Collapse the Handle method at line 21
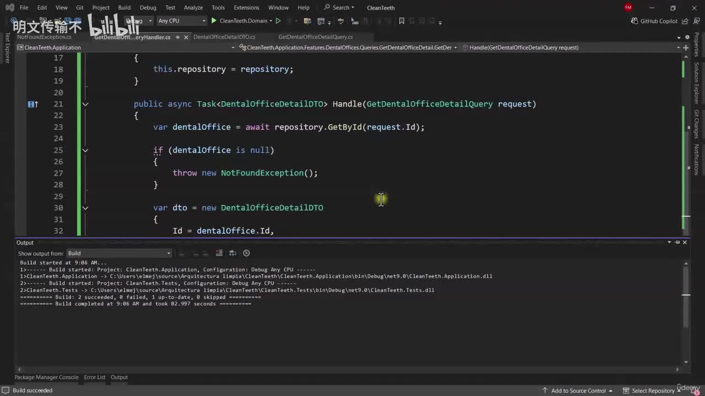Viewport: 705px width, 396px height. coord(85,104)
